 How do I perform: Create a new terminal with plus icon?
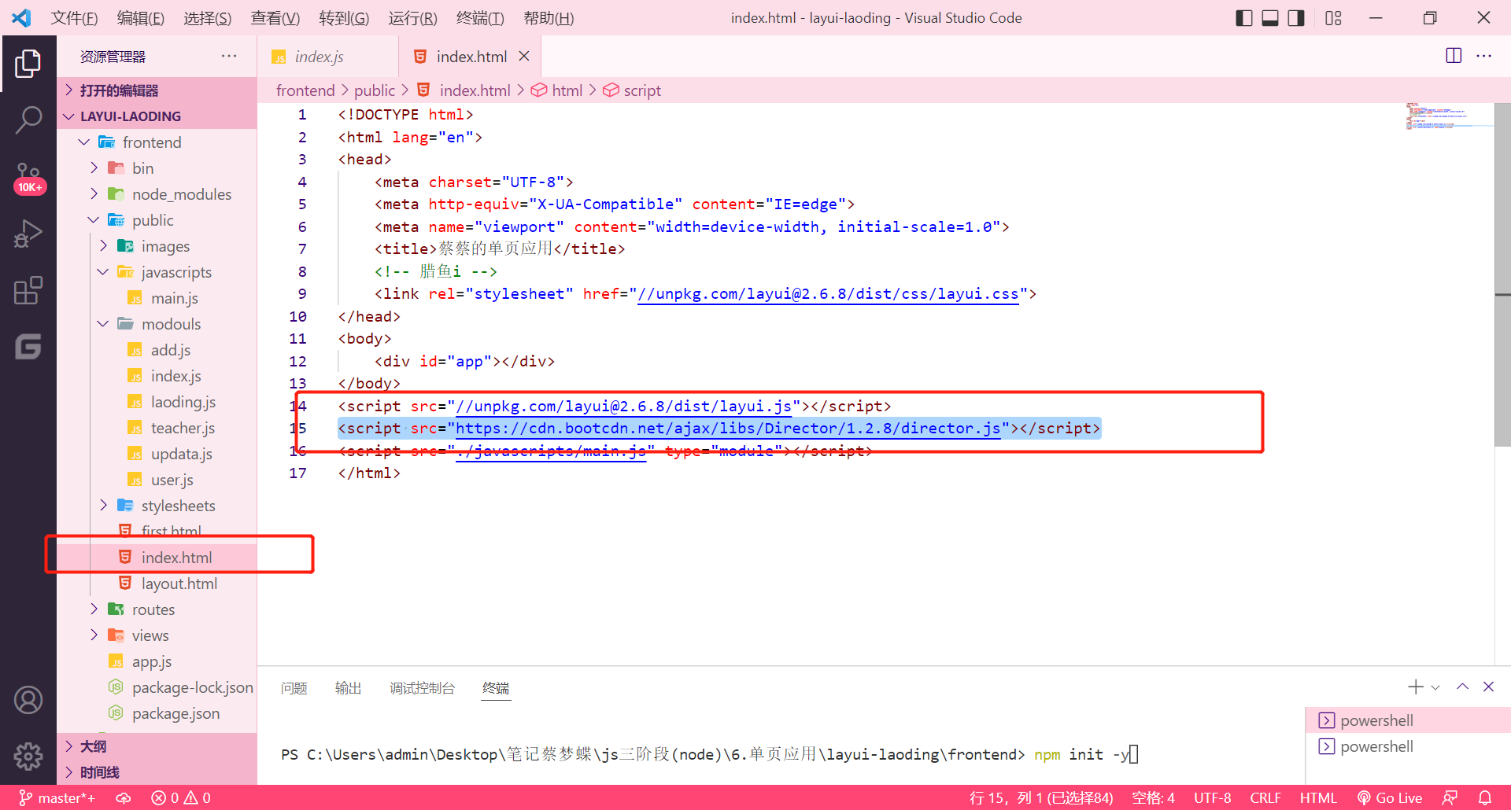pyautogui.click(x=1416, y=687)
